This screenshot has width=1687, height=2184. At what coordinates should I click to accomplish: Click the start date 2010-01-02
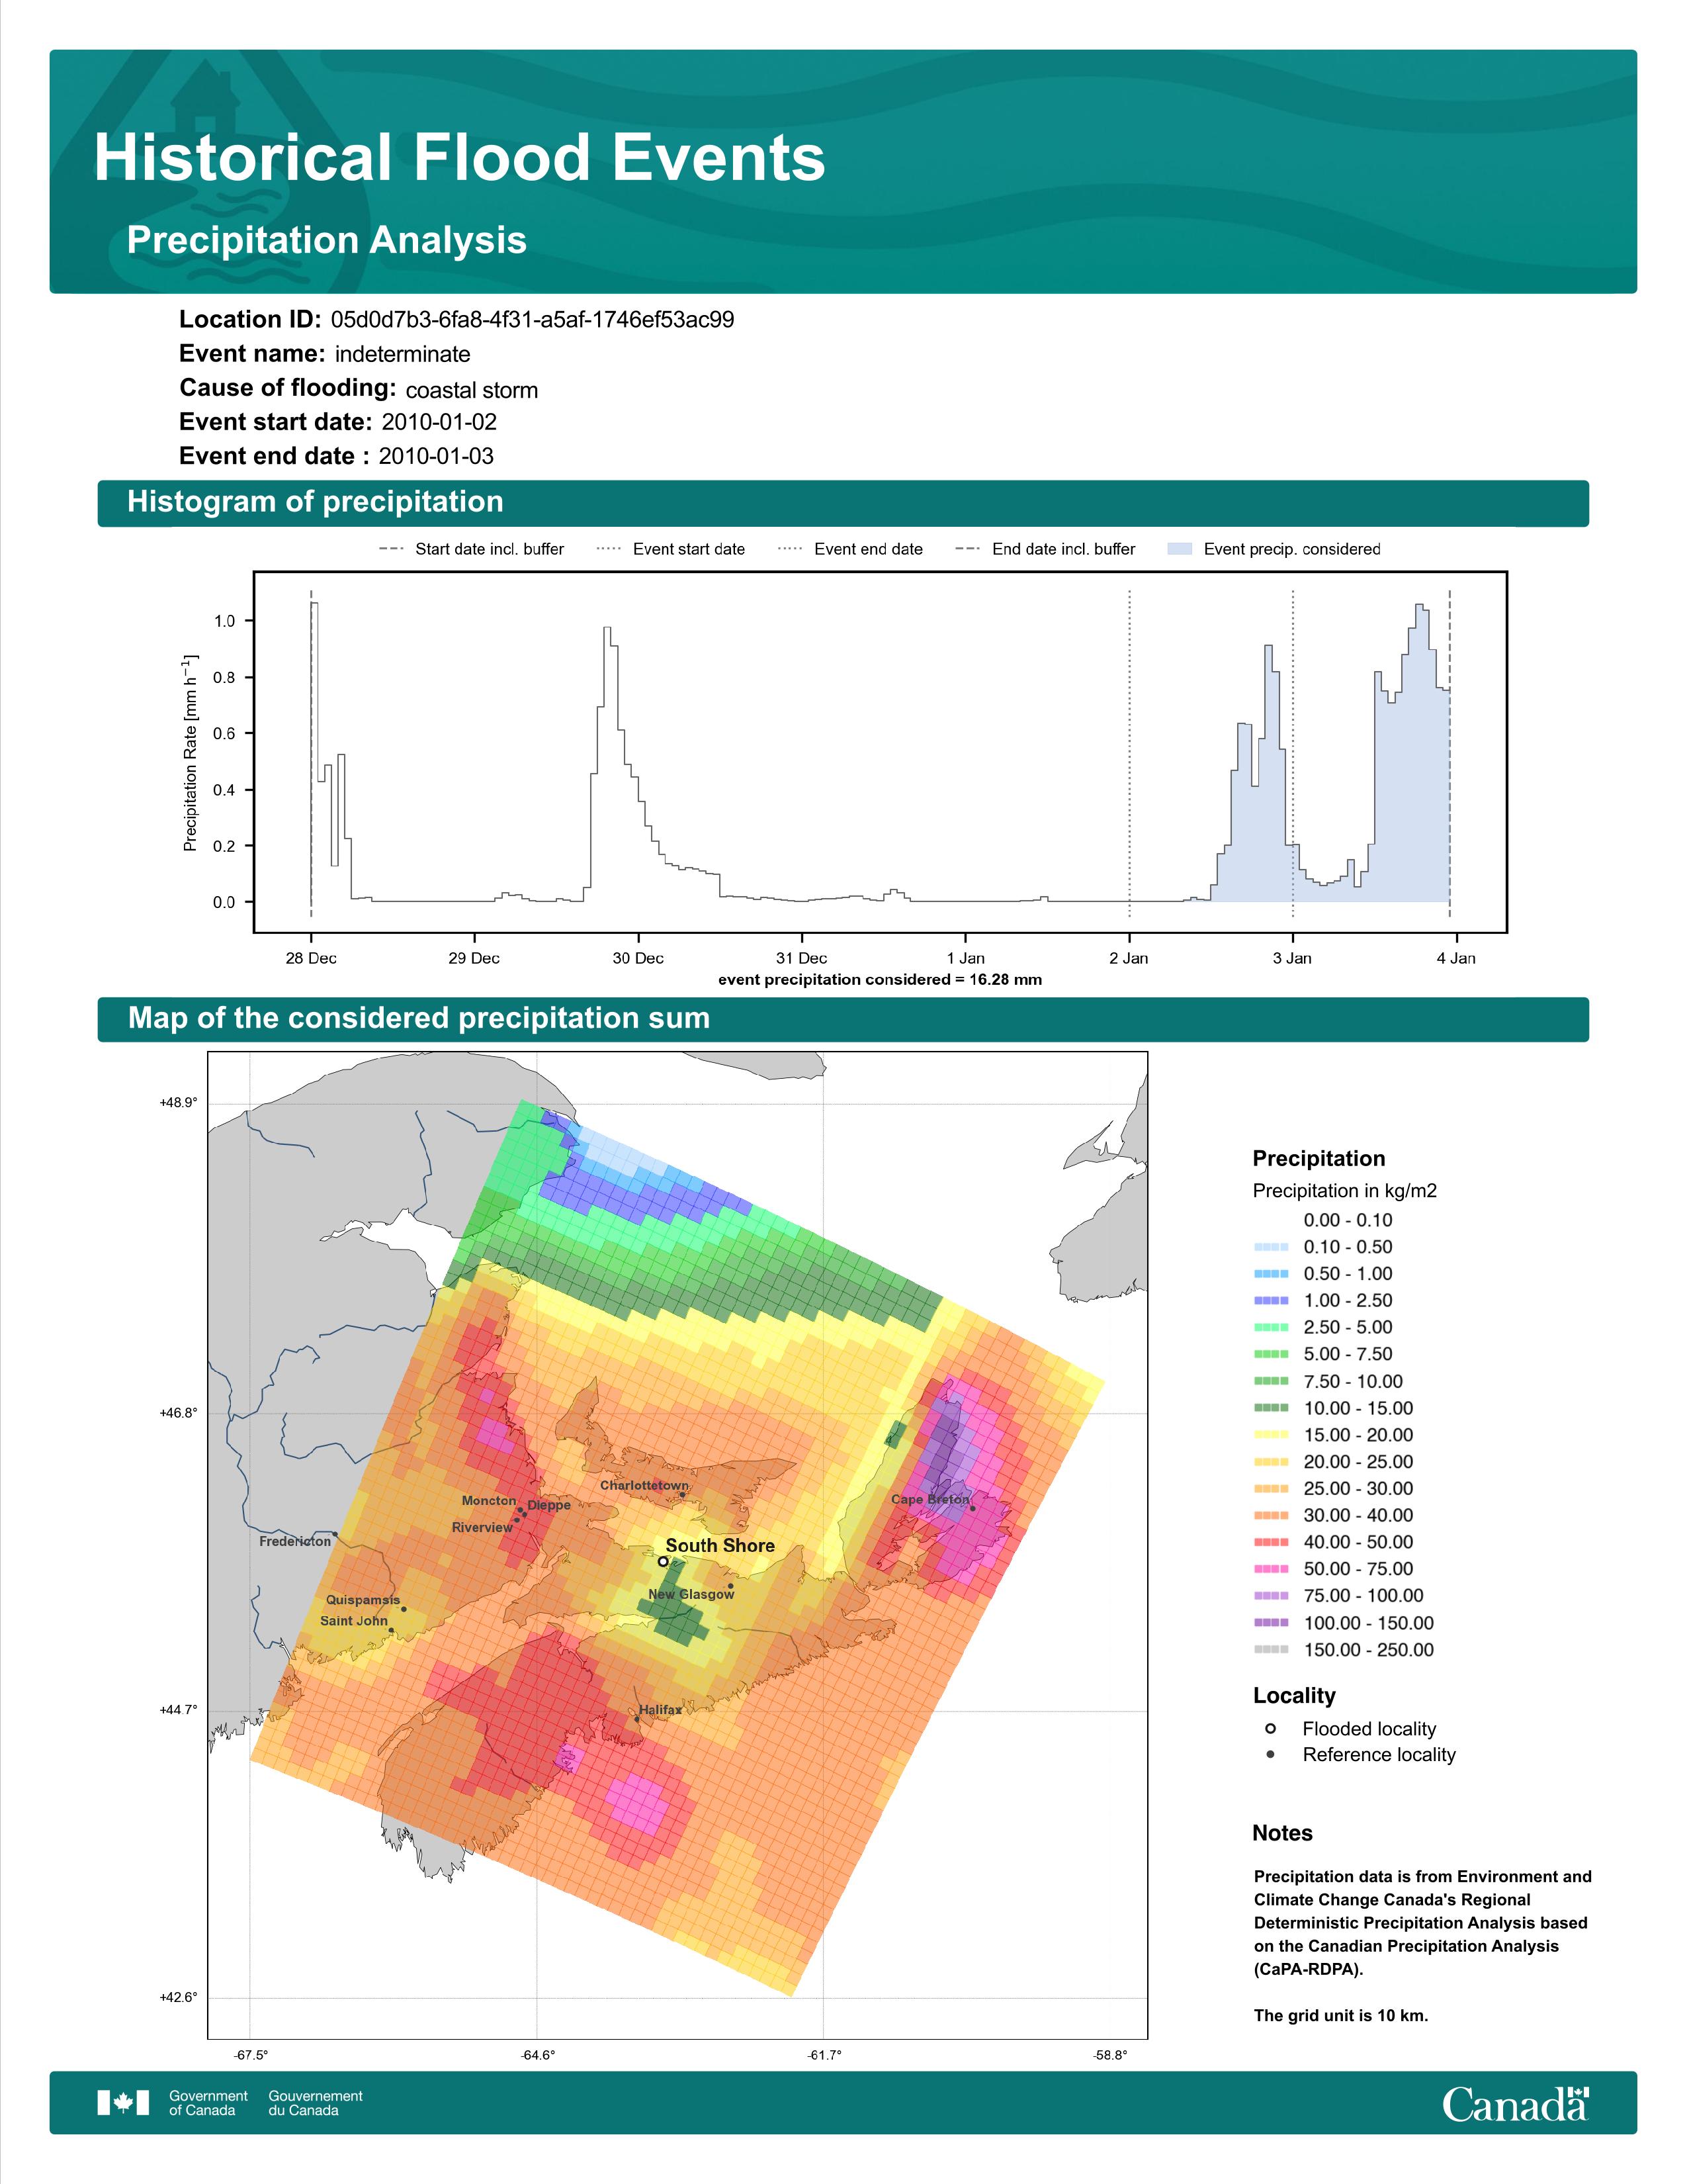pos(439,422)
